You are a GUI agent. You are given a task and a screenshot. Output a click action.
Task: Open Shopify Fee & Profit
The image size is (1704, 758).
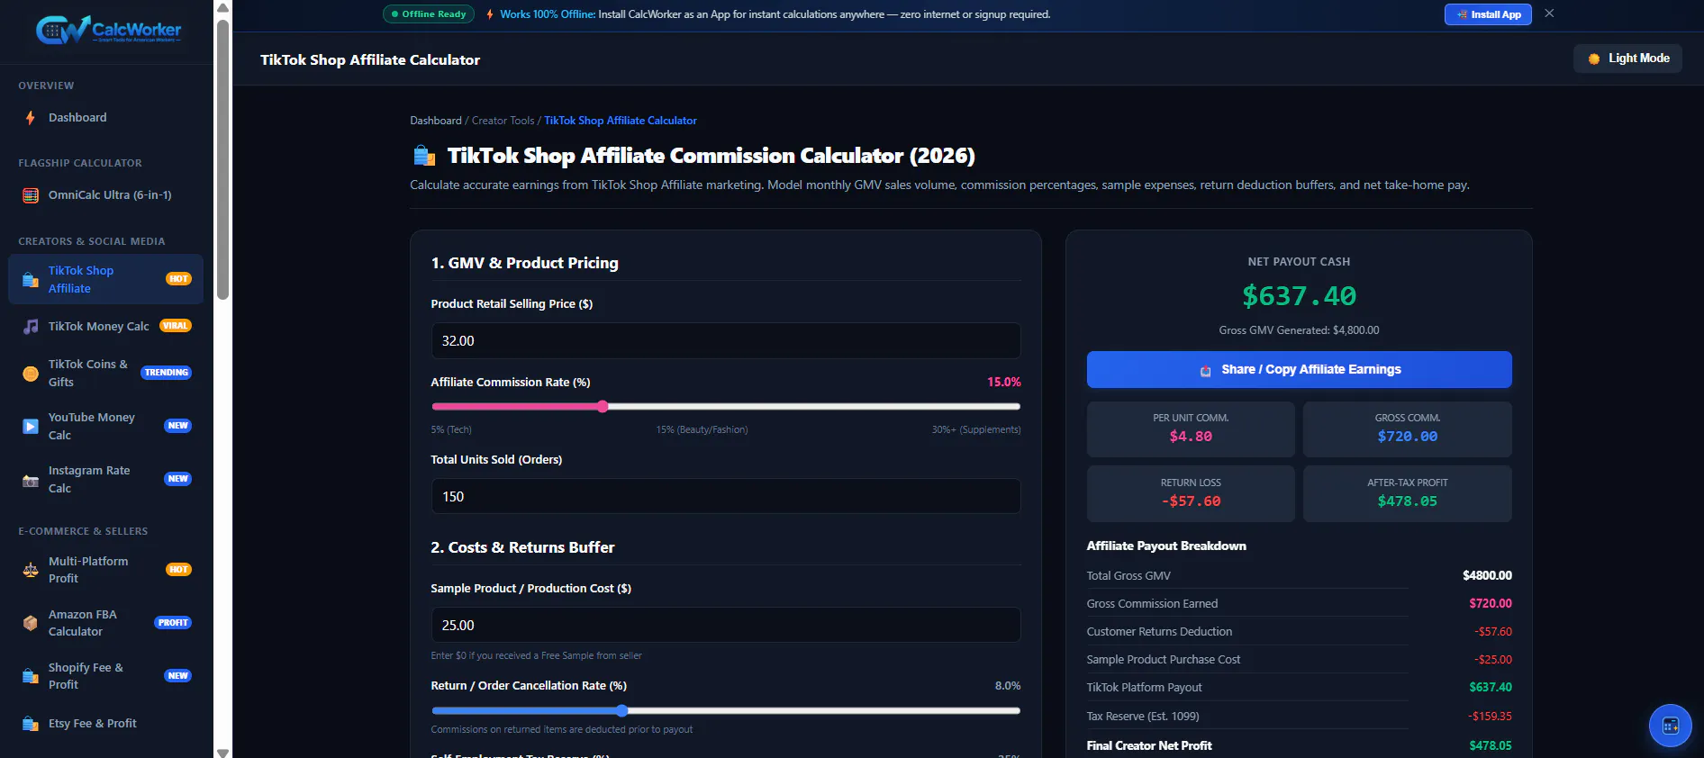pos(106,676)
